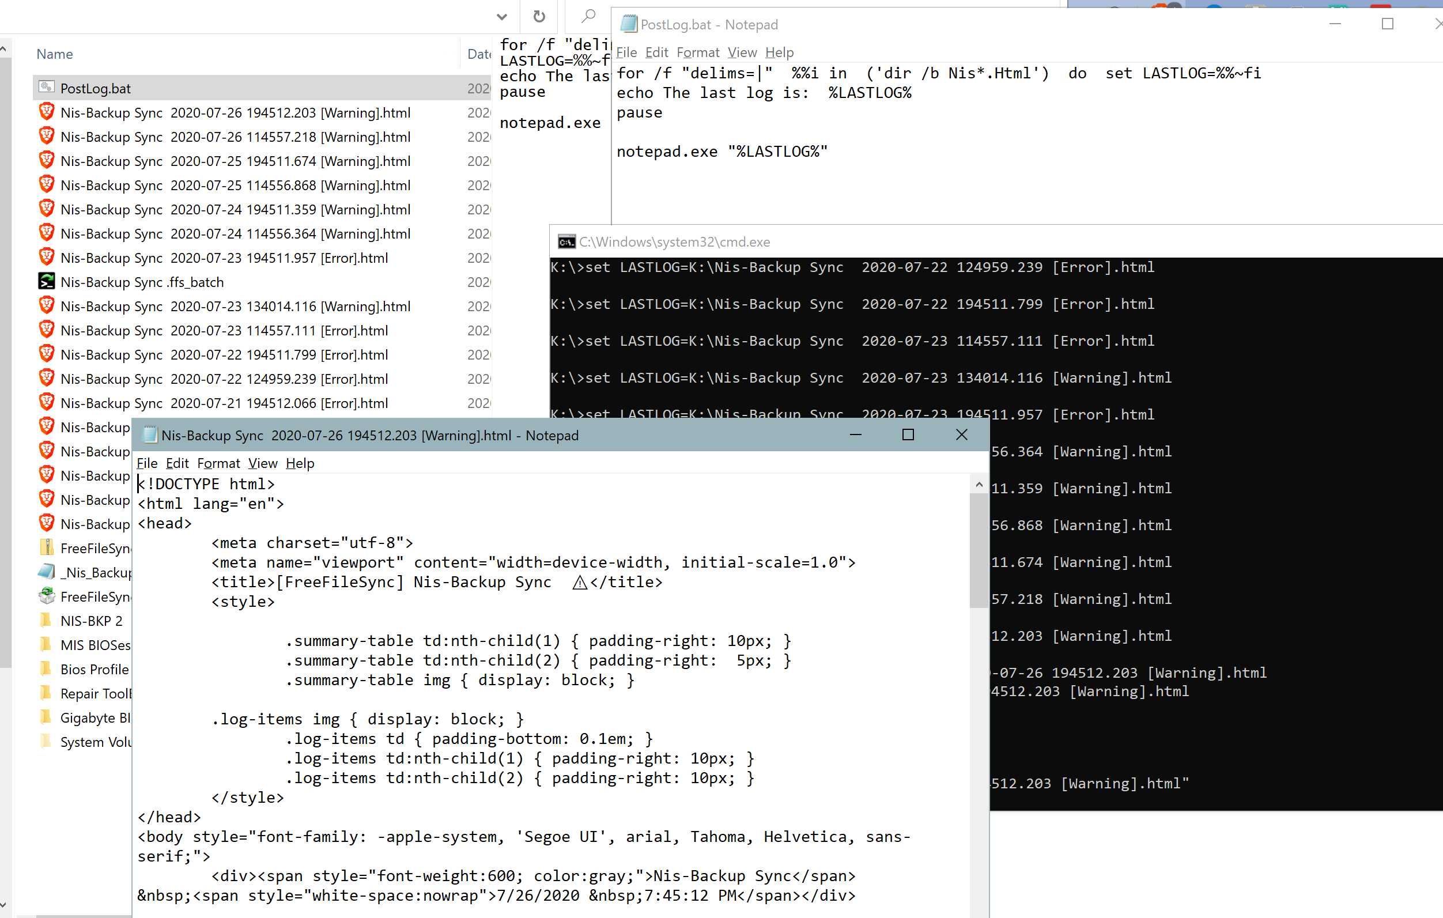This screenshot has width=1443, height=918.
Task: Select the Brave icon beside 2020-07-23 134014.116 [Warning].html
Action: pos(47,305)
